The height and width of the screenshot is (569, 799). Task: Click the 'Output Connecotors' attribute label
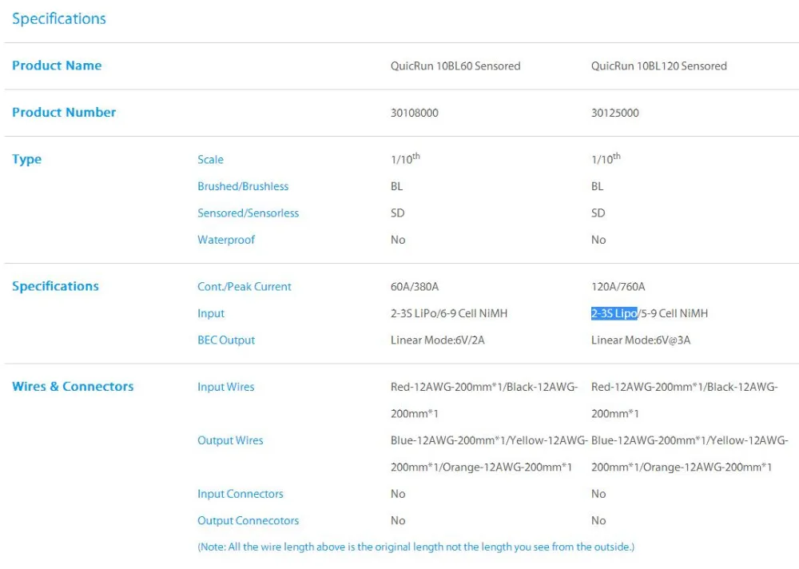[x=248, y=520]
